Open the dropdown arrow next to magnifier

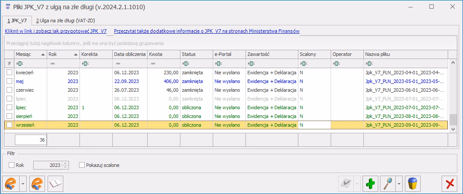399,184
